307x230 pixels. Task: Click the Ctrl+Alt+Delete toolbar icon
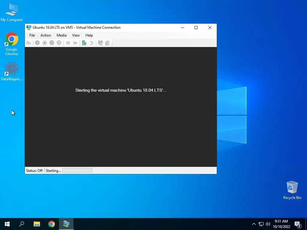[x=29, y=43]
